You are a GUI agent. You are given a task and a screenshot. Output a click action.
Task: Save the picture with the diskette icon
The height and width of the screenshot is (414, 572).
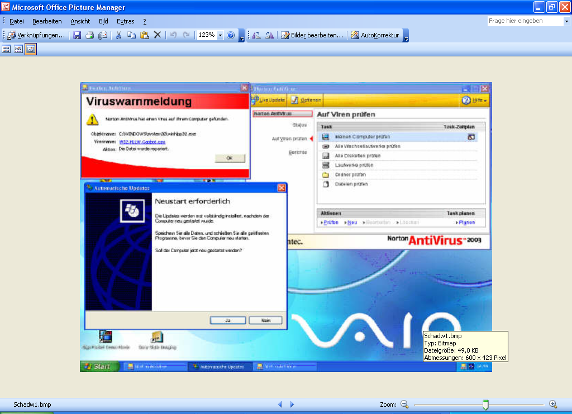click(77, 35)
